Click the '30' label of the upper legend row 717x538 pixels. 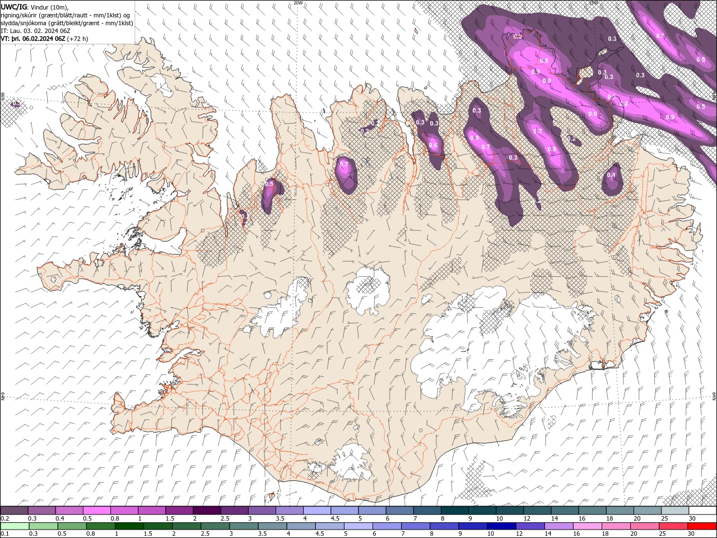point(693,518)
